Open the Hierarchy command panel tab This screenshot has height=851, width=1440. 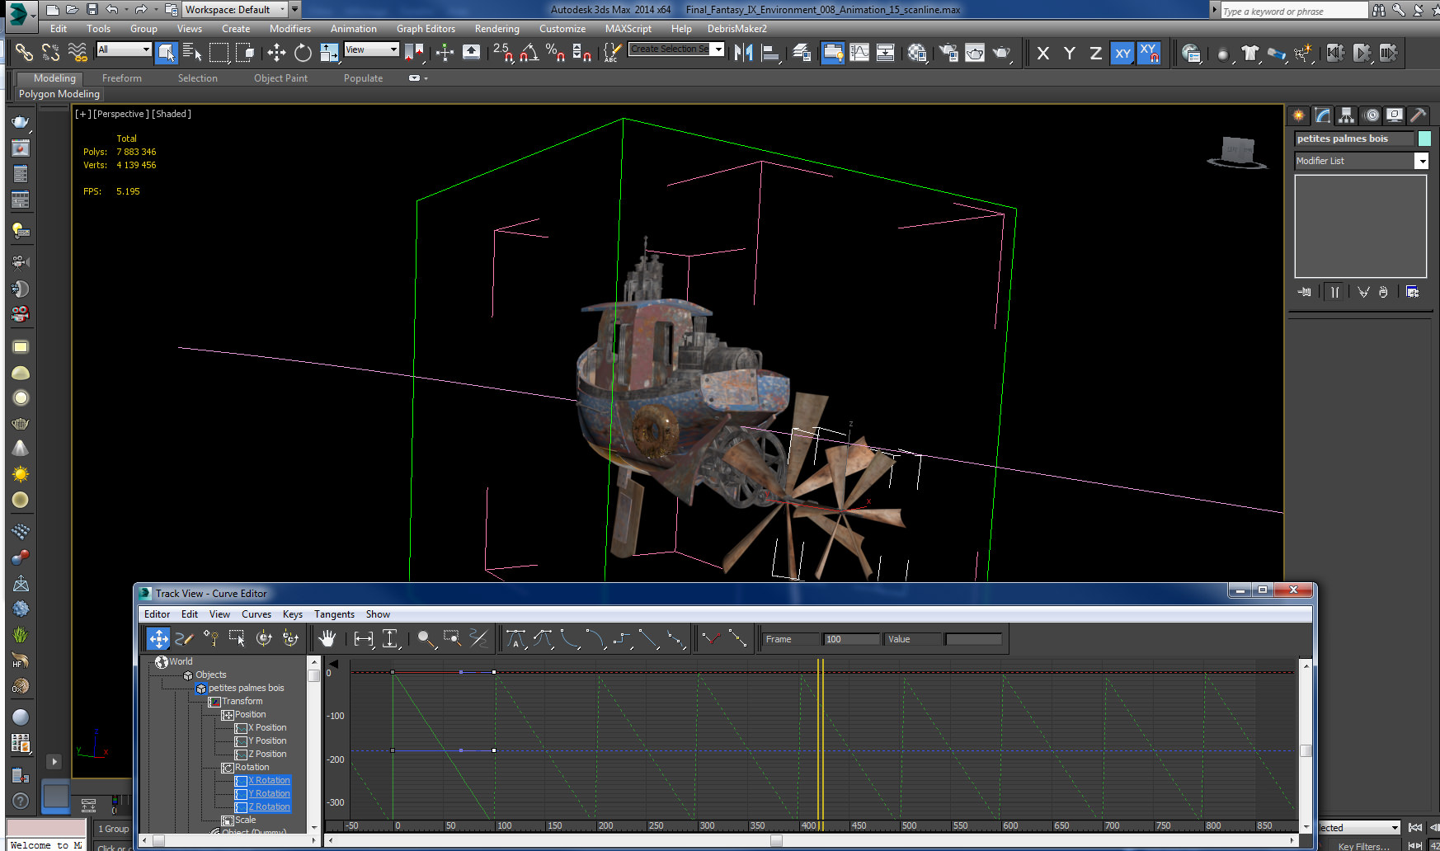coord(1347,115)
